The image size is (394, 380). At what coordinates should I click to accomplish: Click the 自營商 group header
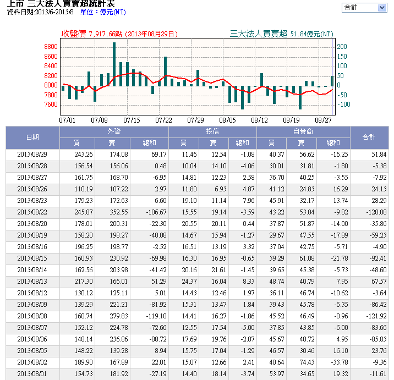303,131
